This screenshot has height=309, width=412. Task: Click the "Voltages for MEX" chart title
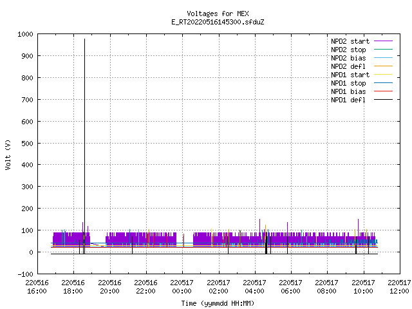click(x=218, y=14)
